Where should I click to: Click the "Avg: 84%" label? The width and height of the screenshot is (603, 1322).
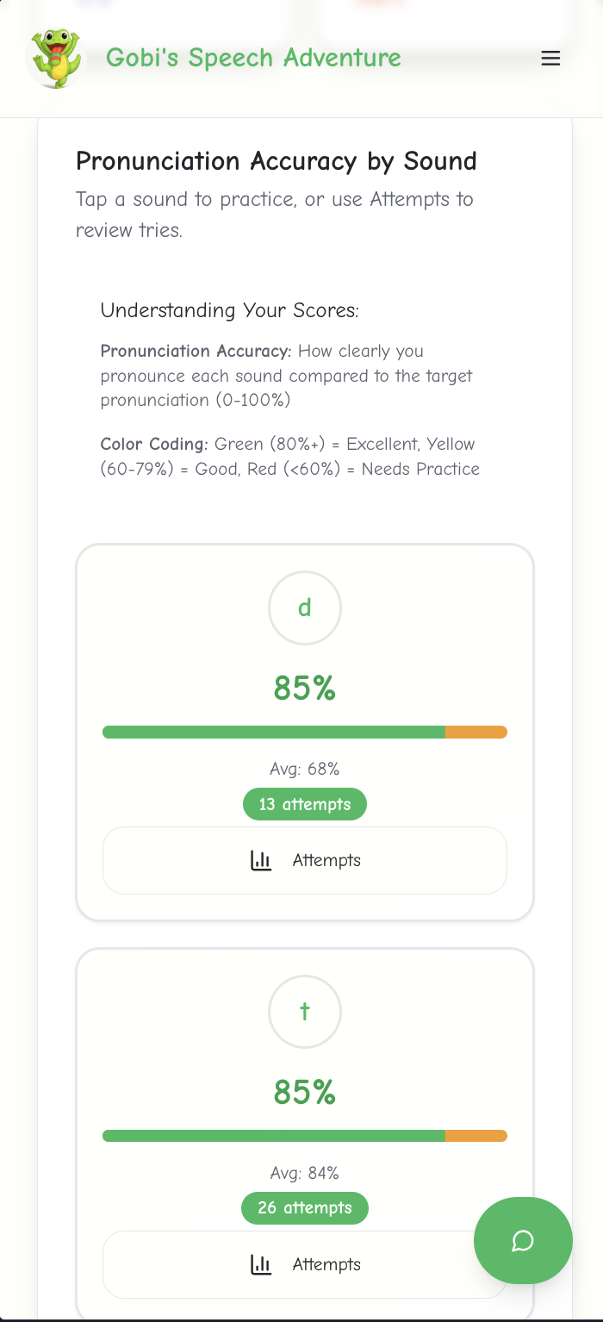tap(305, 1173)
